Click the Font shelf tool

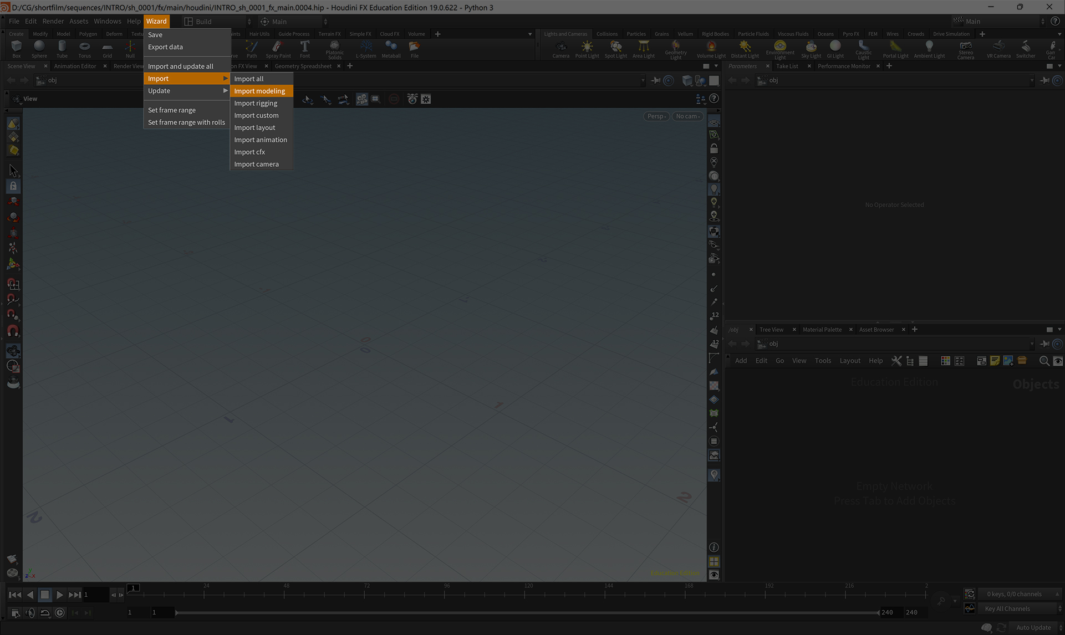pyautogui.click(x=305, y=49)
